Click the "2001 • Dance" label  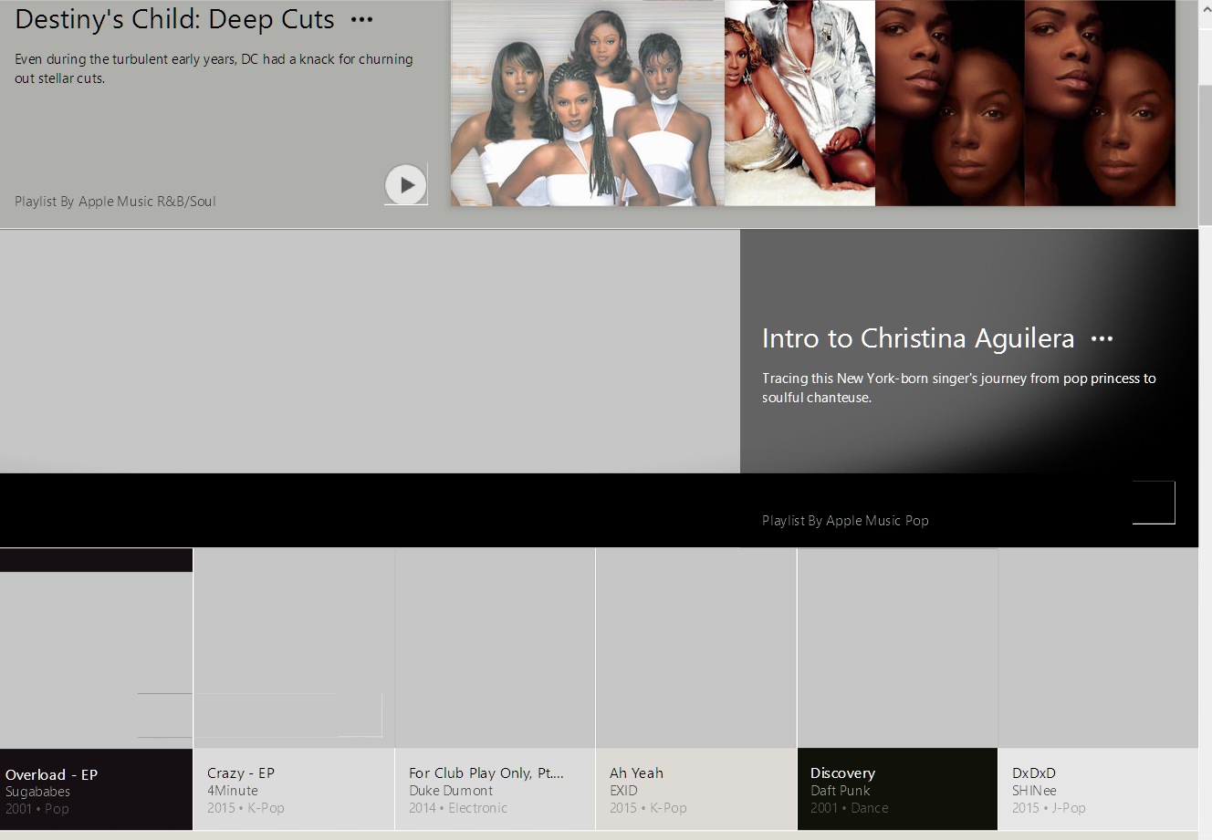[x=850, y=808]
